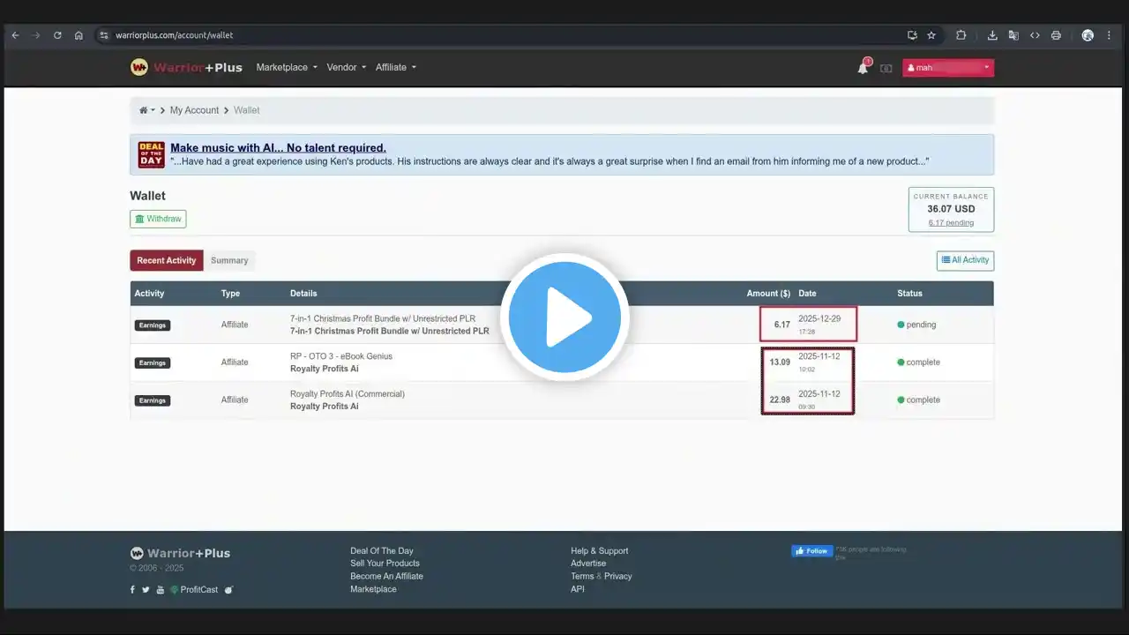The height and width of the screenshot is (635, 1129).
Task: Open the Help & Support footer link
Action: coord(600,551)
